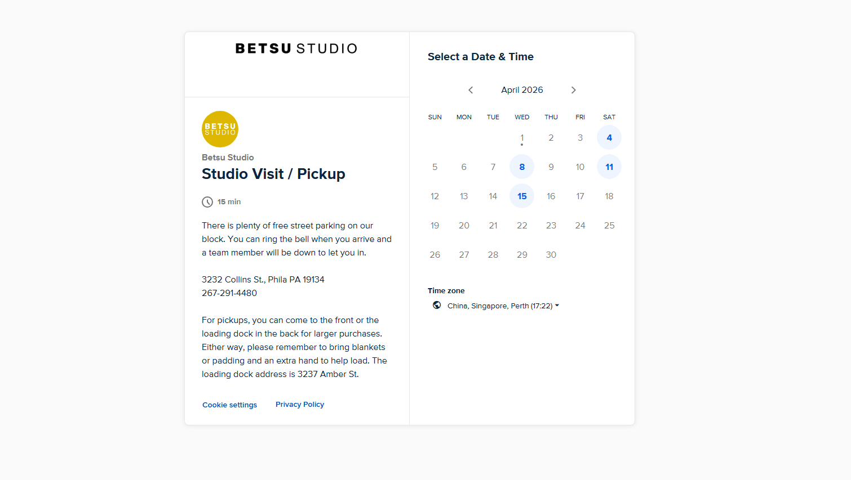Open the Privacy Policy link
Image resolution: width=851 pixels, height=480 pixels.
[300, 405]
